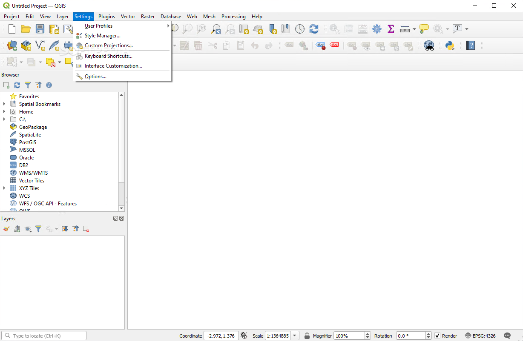Choose Custom Projections menu entry
The height and width of the screenshot is (341, 523).
click(x=122, y=45)
